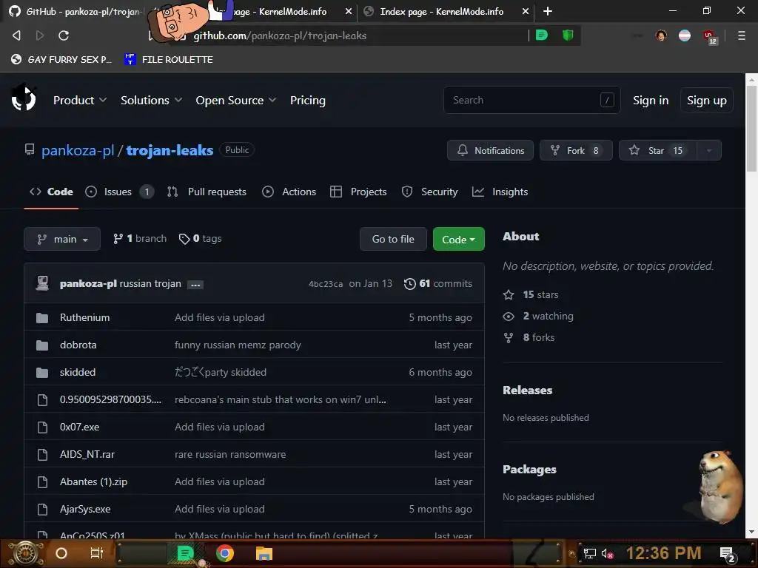
Task: Open a new browser tab with plus icon
Action: (x=547, y=11)
